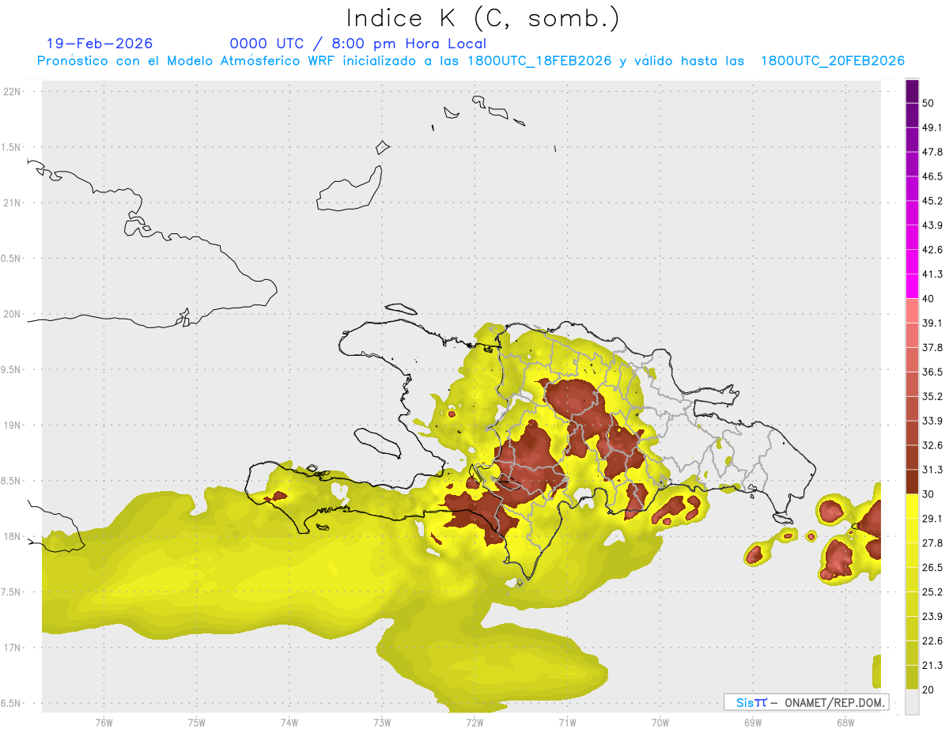The height and width of the screenshot is (733, 949).
Task: Click the '46.5' color scale value
Action: point(932,176)
